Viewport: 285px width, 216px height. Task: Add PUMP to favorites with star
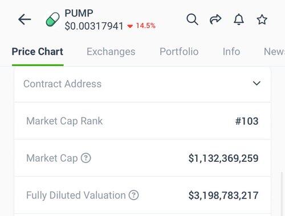(262, 19)
